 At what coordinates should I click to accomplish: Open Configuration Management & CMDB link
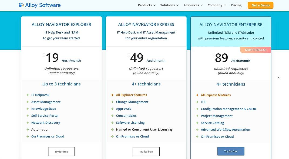(228, 109)
